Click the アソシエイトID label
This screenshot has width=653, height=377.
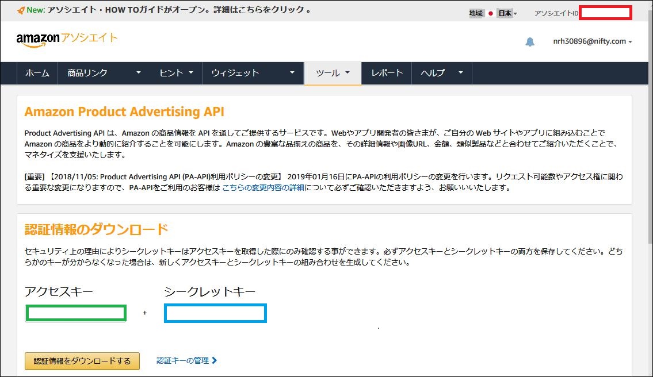(556, 13)
